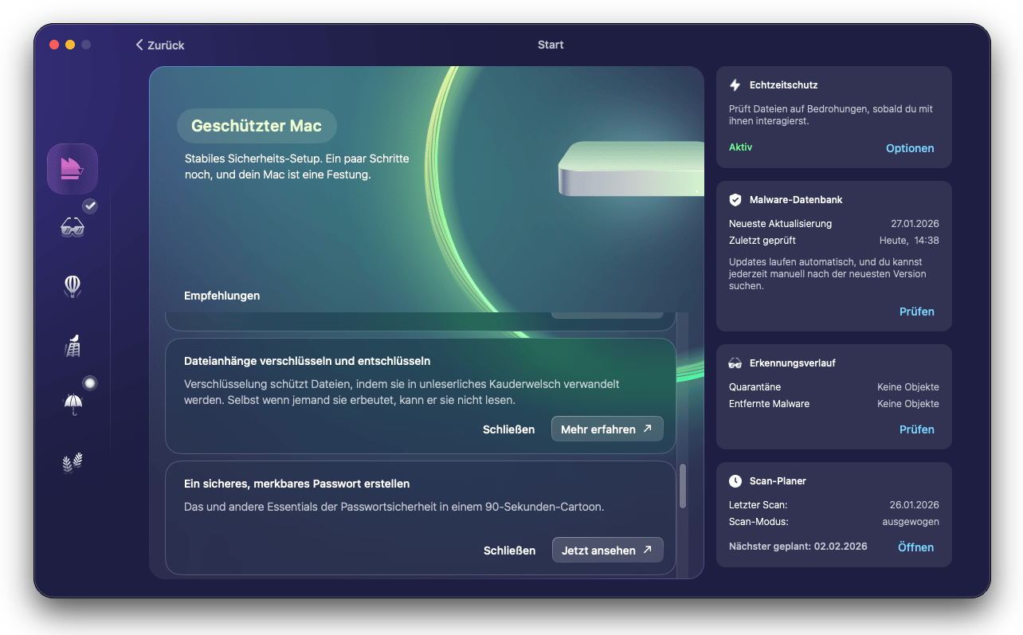Open the sunglasses section in sidebar
1023x635 pixels.
[x=73, y=228]
